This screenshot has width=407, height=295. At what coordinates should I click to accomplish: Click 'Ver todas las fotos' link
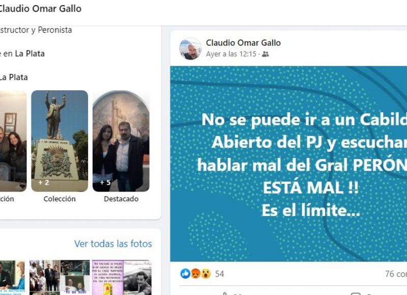point(113,244)
